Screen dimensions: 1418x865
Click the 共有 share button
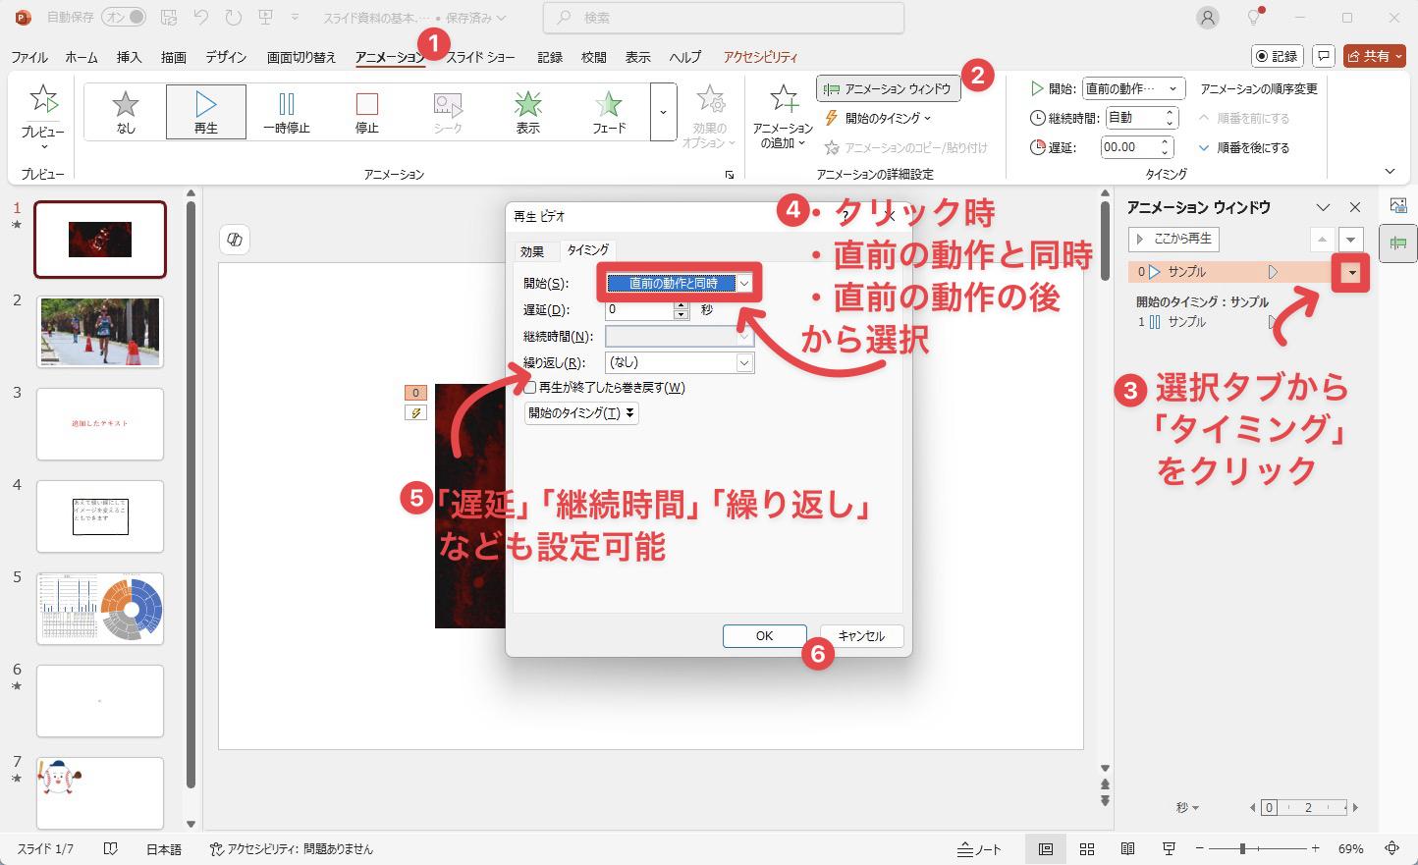pos(1375,56)
